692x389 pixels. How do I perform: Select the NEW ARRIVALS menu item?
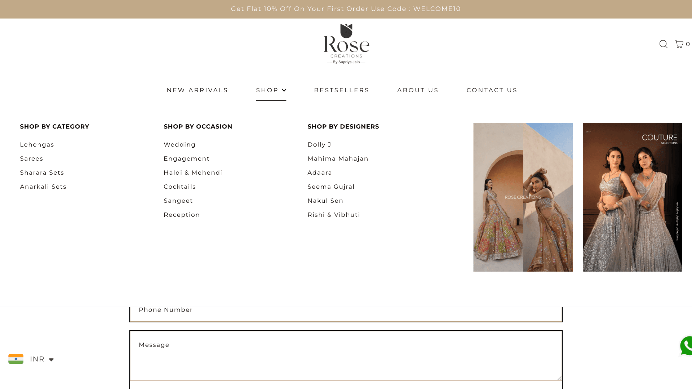click(x=197, y=90)
